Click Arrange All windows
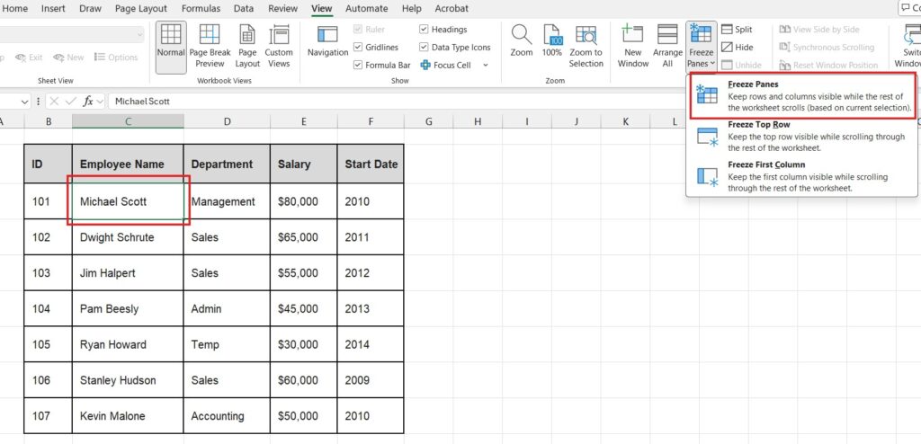This screenshot has height=444, width=921. tap(668, 47)
